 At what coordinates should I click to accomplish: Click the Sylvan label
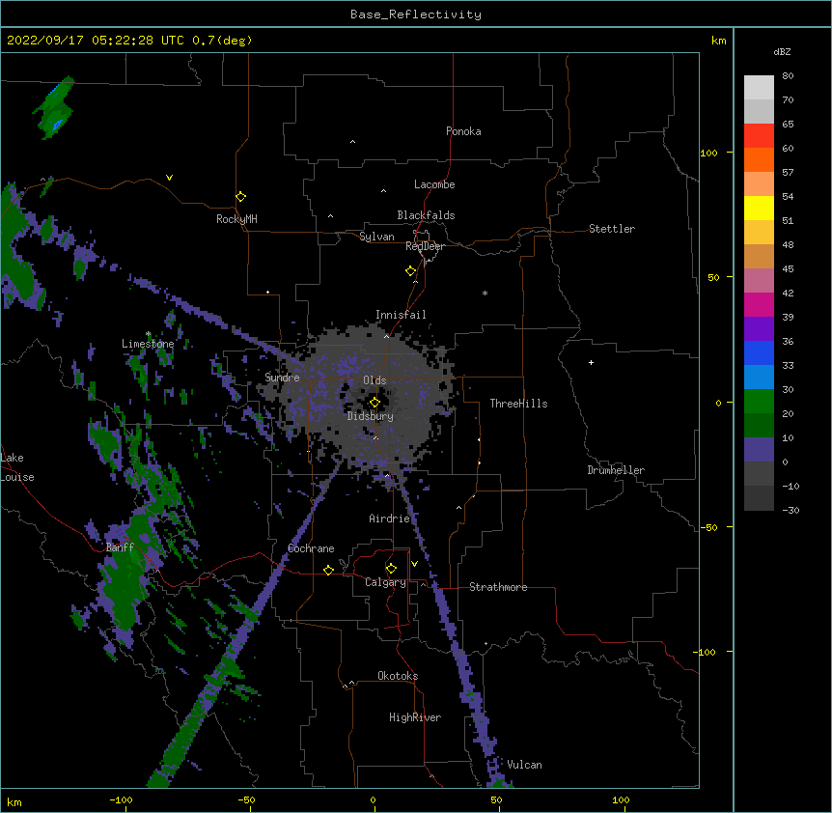376,237
